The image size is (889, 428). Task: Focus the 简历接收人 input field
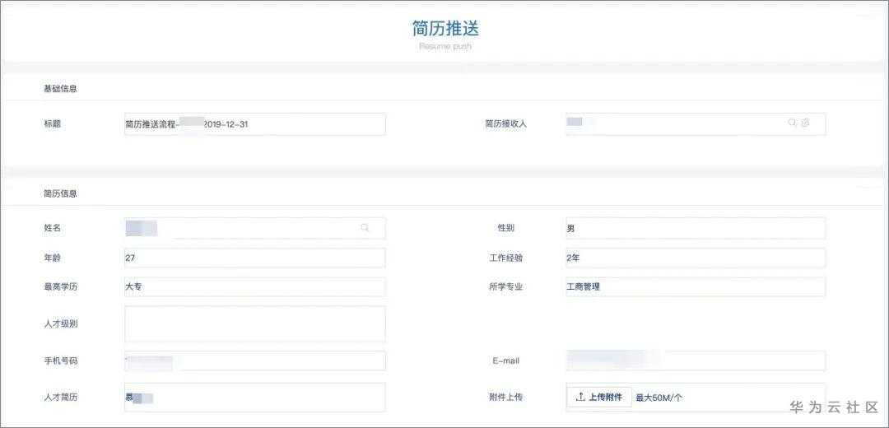pos(696,123)
